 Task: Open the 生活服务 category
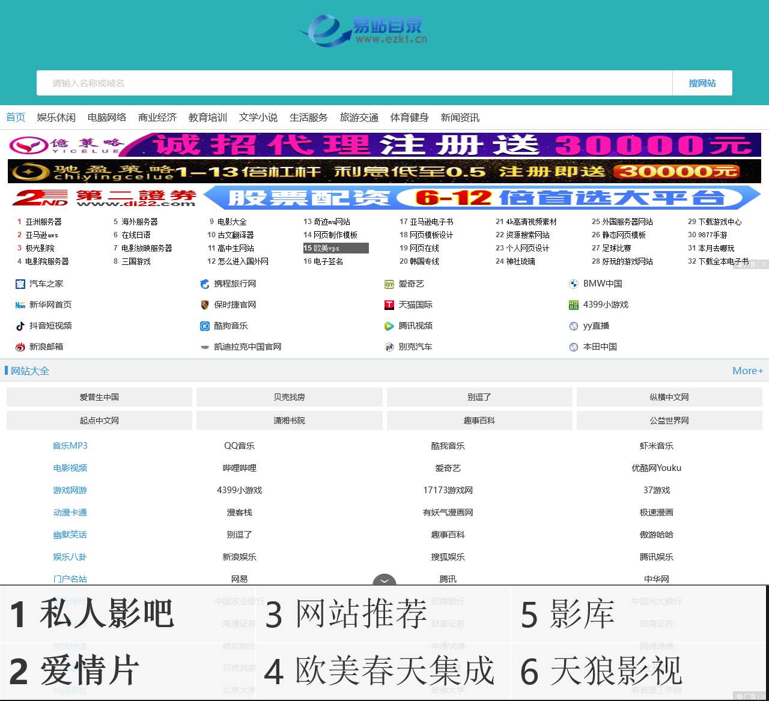point(309,117)
